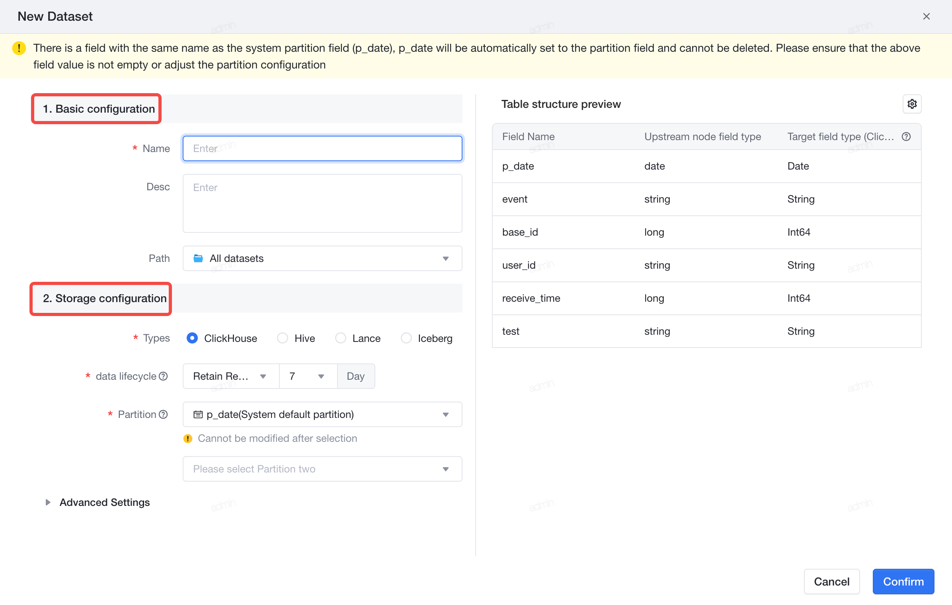Select the Hive storage type
The width and height of the screenshot is (952, 605).
point(296,338)
